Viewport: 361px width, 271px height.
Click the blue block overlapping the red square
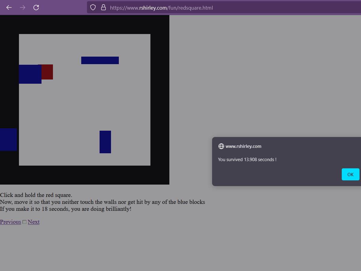click(29, 74)
